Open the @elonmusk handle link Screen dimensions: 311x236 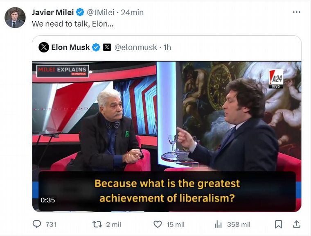(136, 47)
